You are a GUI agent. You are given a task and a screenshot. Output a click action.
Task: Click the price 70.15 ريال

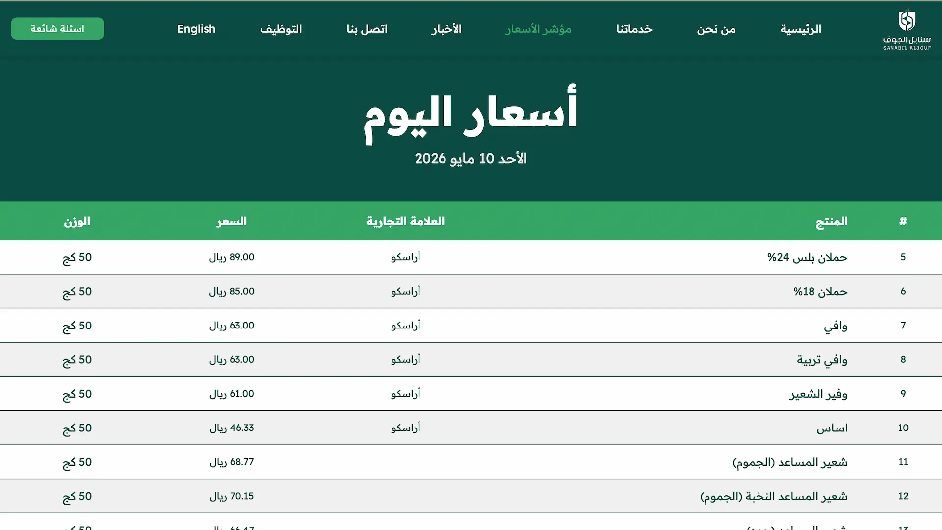point(232,496)
